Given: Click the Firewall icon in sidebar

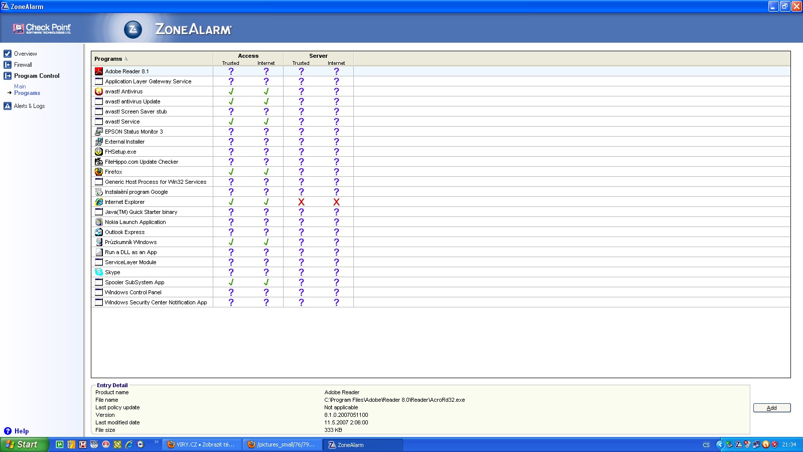Looking at the screenshot, I should pyautogui.click(x=8, y=65).
